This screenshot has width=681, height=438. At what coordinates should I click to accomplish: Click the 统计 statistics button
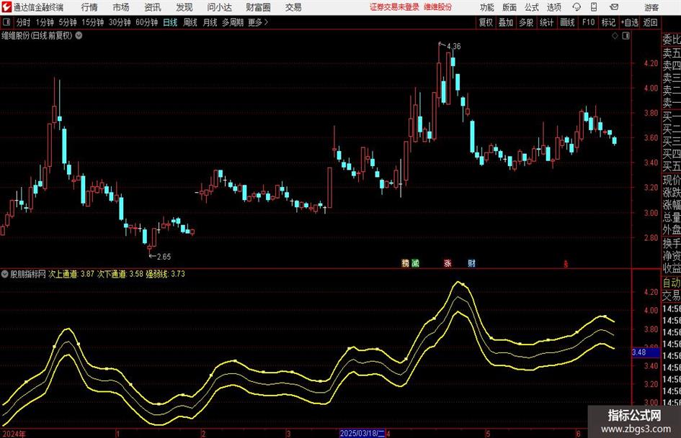pos(546,22)
